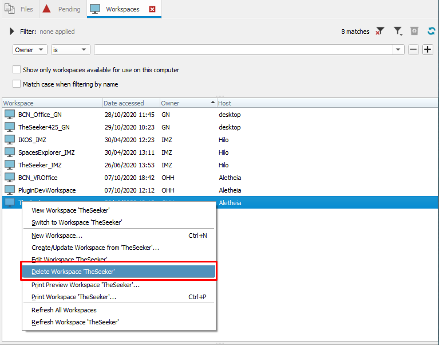Click the '8 matches' count label
Viewport: 439px width, 345px height.
coord(355,32)
